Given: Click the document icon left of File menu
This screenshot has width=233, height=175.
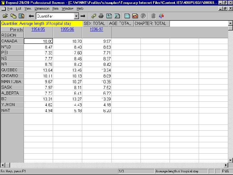Looking at the screenshot, I should pyautogui.click(x=3, y=9).
